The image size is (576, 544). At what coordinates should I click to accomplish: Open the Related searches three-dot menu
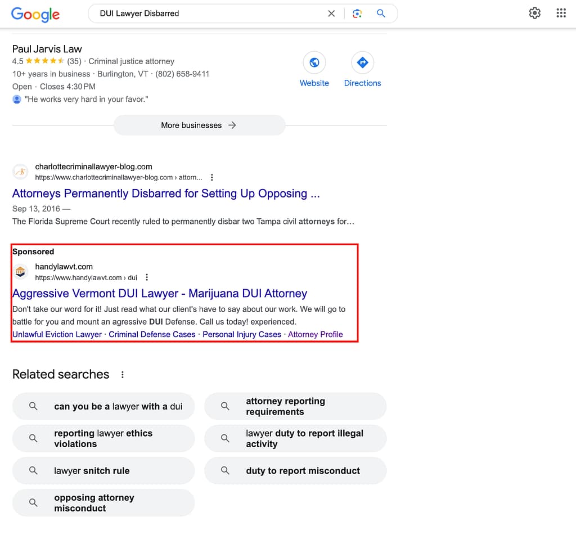click(122, 375)
